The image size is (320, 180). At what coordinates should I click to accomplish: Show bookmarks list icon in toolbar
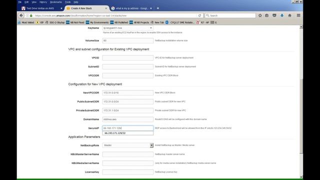point(266,15)
